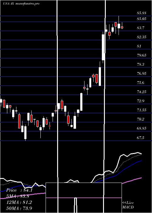Click the 12MA : 81.2 readout
Image resolution: width=152 pixels, height=213 pixels.
(x=19, y=202)
